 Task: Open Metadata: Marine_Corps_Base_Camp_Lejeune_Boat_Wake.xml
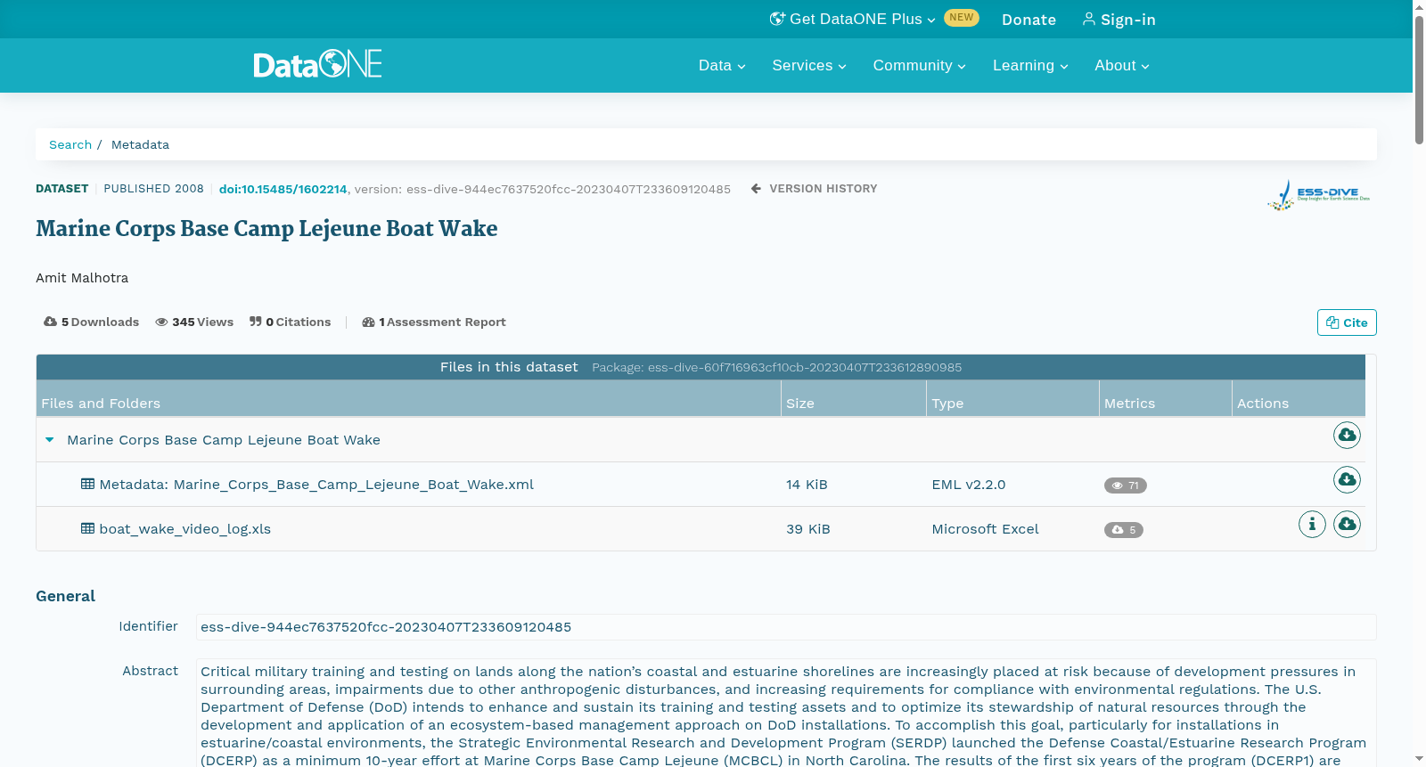[x=316, y=485]
